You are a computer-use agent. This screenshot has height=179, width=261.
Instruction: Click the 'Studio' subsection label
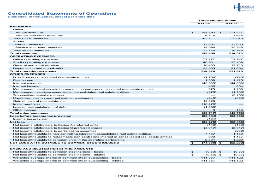tap(19, 42)
